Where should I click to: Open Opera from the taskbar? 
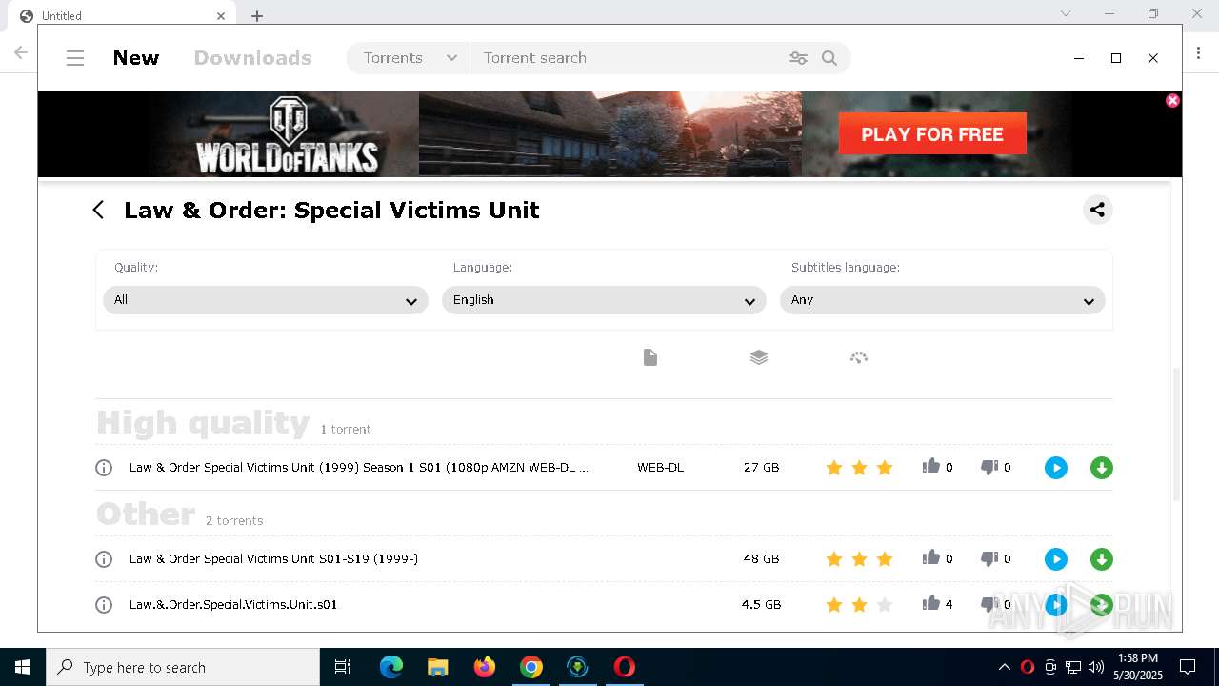click(x=625, y=667)
